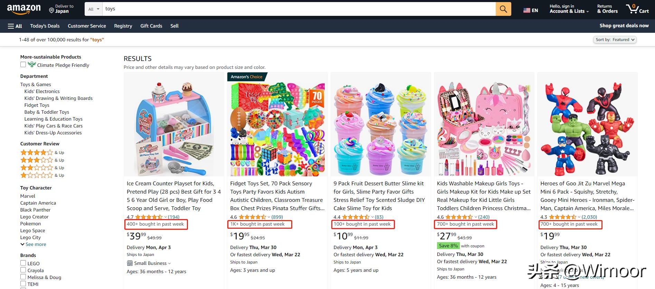Click into the search text field

pos(297,9)
